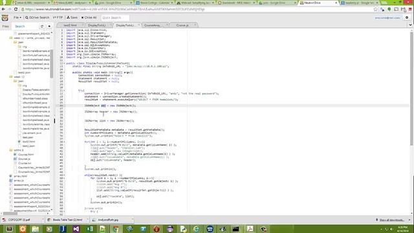Open the Chrome menu button
The width and height of the screenshot is (414, 233).
[410, 9]
